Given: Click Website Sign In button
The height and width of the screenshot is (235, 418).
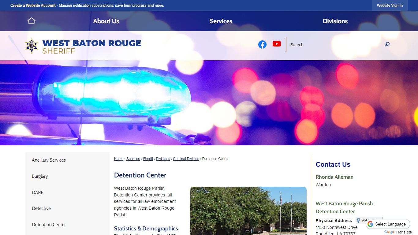Looking at the screenshot, I should (390, 6).
